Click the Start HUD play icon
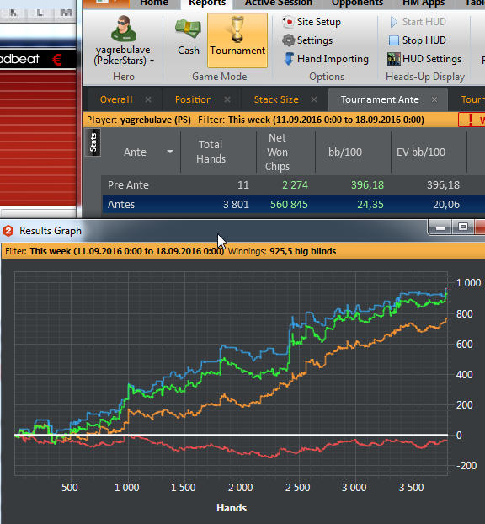This screenshot has height=524, width=485. pos(394,22)
